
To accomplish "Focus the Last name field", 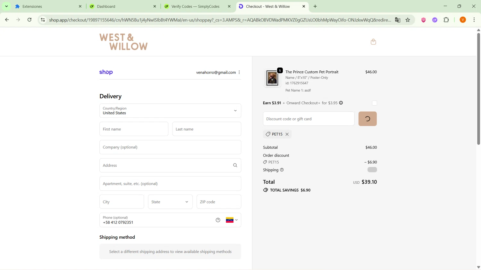I will click(x=207, y=129).
